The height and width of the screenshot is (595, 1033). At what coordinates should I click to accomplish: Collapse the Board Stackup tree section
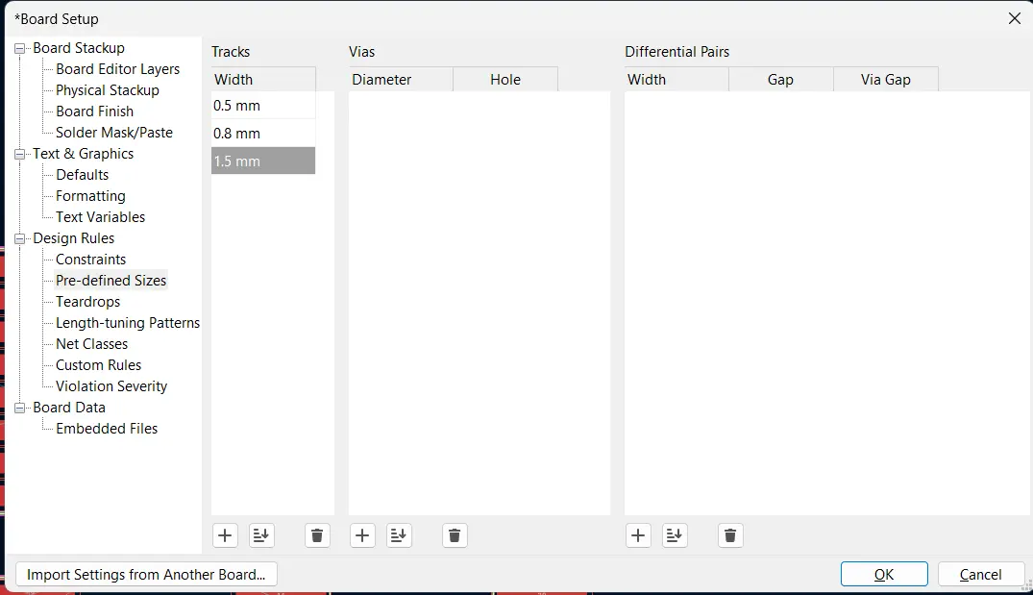tap(18, 48)
